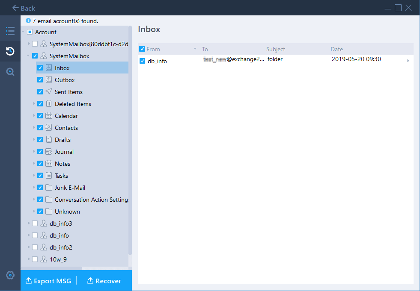Click the Recover button

tap(104, 281)
